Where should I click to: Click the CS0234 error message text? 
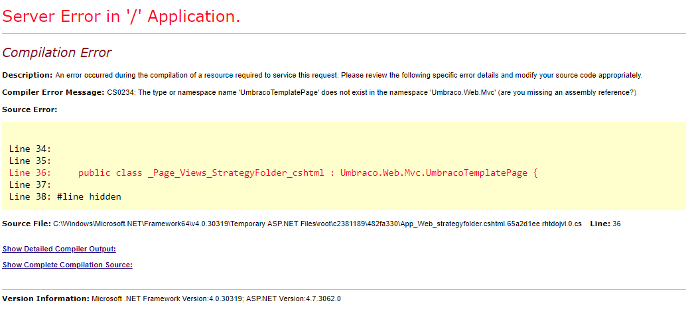click(372, 93)
